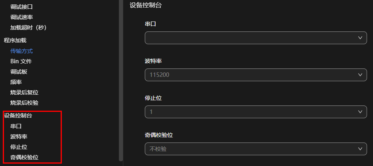Go to 调试速率 in the sidebar
Screen dimensions: 373x166
(x=22, y=17)
